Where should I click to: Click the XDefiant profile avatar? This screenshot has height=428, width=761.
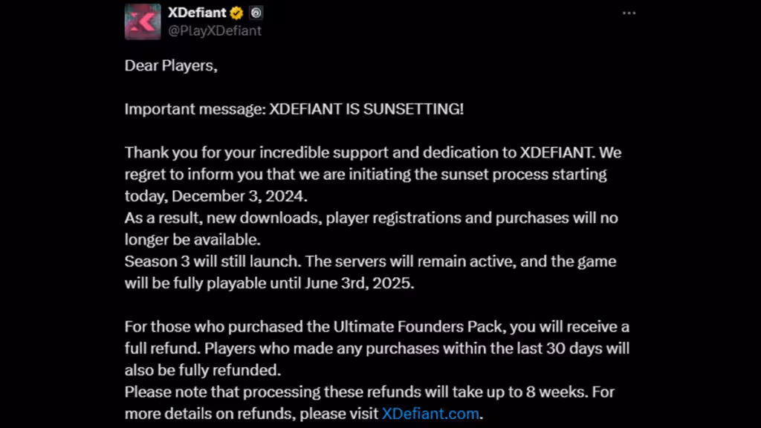pyautogui.click(x=143, y=21)
